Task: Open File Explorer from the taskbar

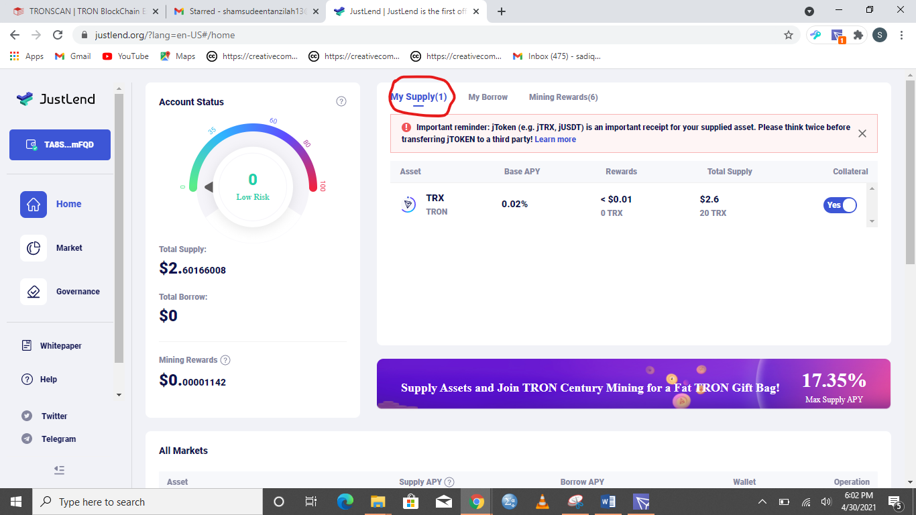Action: [x=378, y=502]
